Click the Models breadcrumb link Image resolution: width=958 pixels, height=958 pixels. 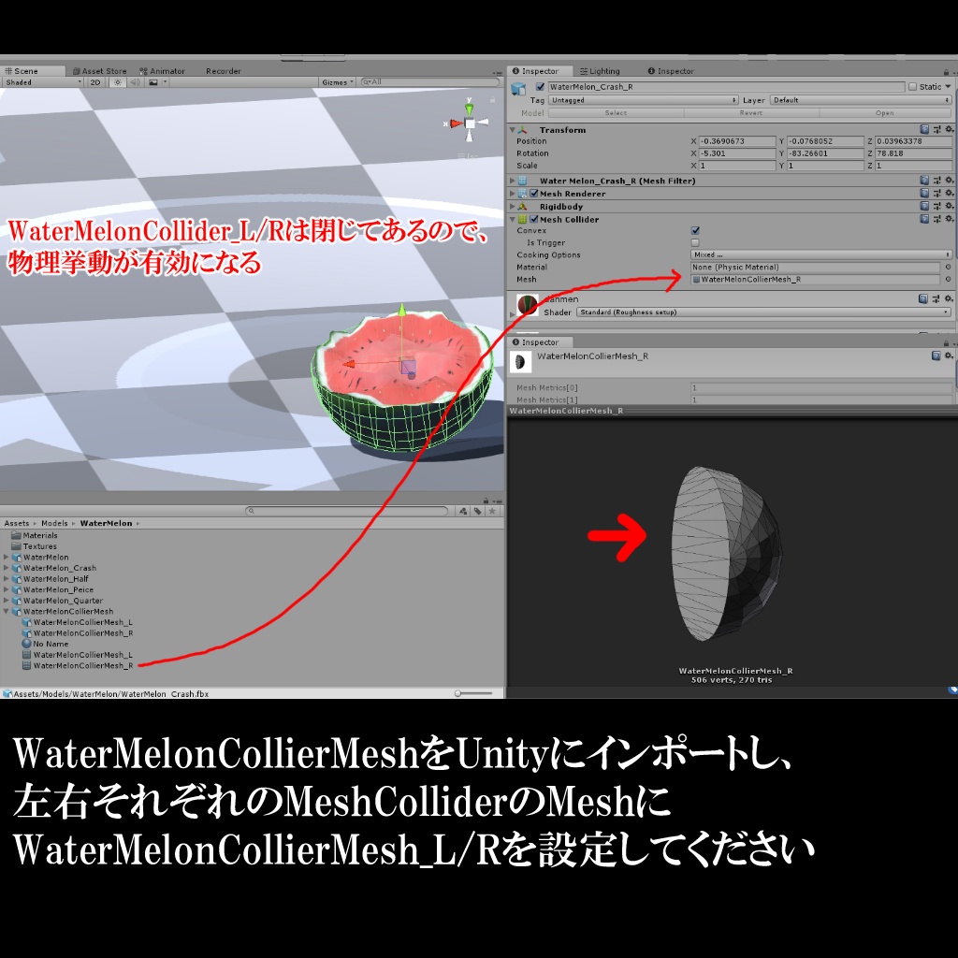click(56, 523)
